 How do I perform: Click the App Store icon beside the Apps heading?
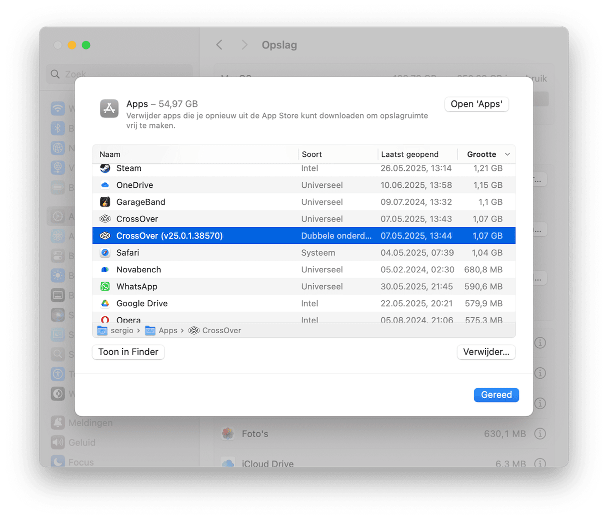point(109,108)
